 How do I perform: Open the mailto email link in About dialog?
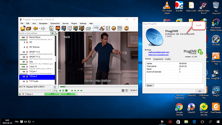[159, 52]
